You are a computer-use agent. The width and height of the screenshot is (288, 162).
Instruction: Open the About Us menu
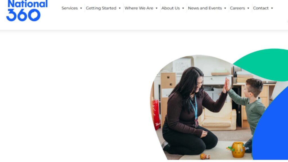coord(170,8)
